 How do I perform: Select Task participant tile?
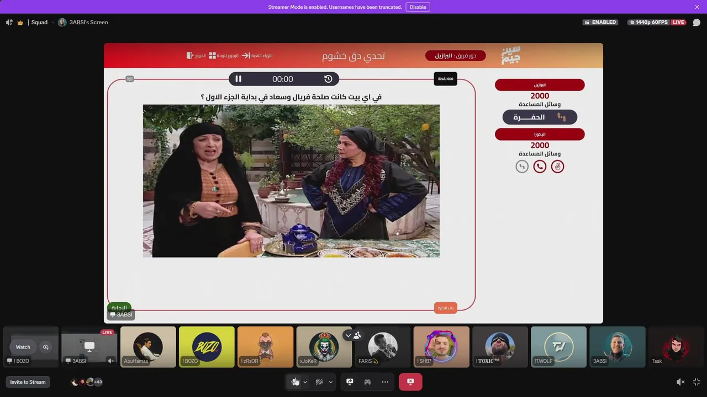coord(676,347)
